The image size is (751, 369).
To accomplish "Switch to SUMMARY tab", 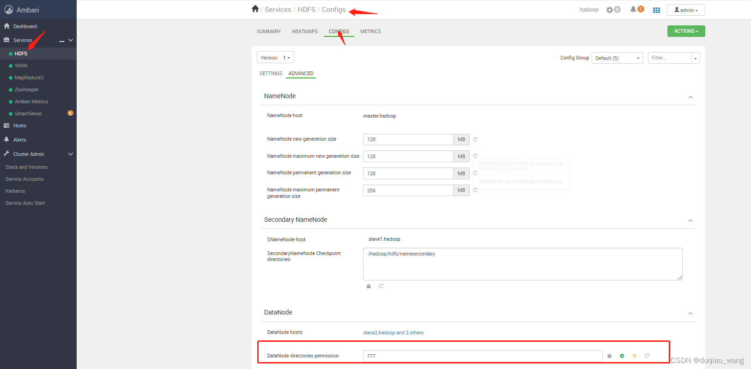I will pos(269,31).
